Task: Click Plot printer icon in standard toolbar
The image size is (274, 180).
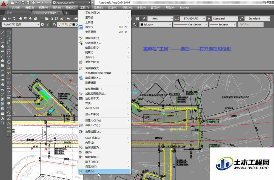Action: pyautogui.click(x=21, y=19)
